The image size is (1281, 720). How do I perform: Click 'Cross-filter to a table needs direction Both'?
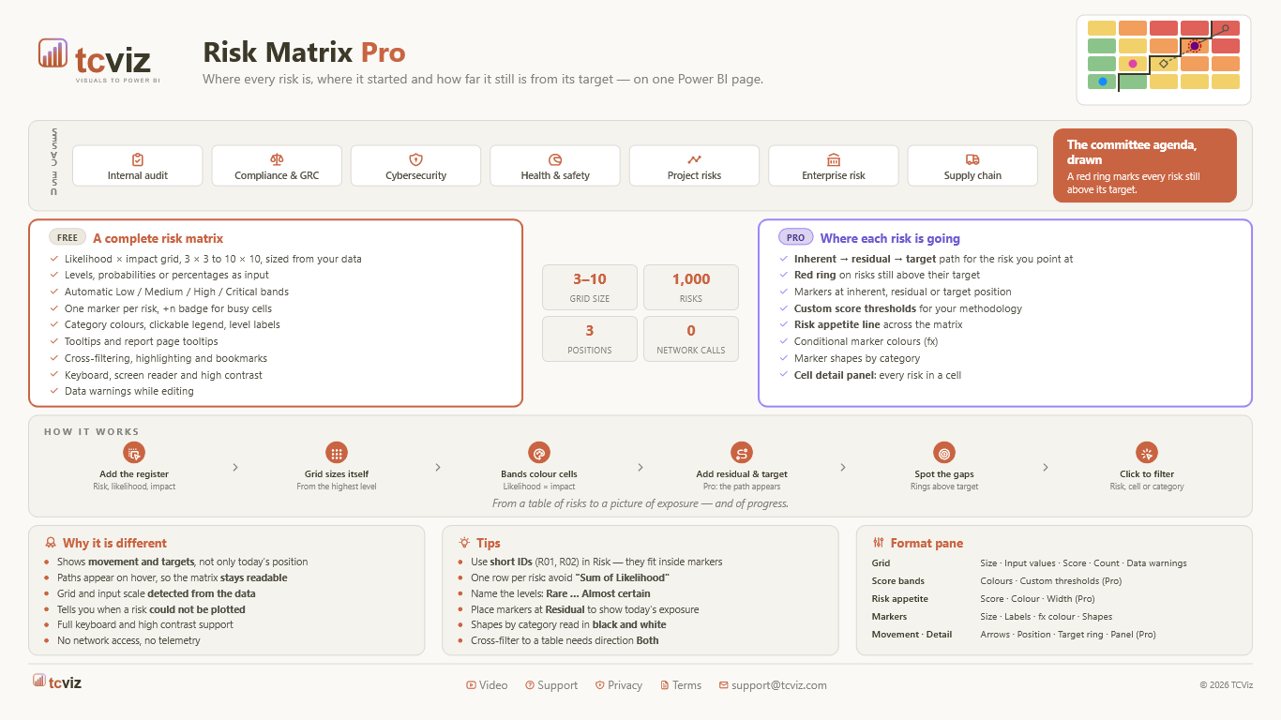pos(565,641)
